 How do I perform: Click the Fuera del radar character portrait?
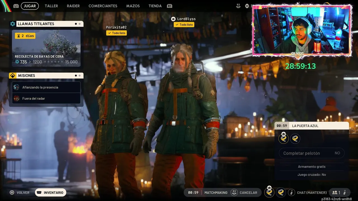(x=17, y=98)
